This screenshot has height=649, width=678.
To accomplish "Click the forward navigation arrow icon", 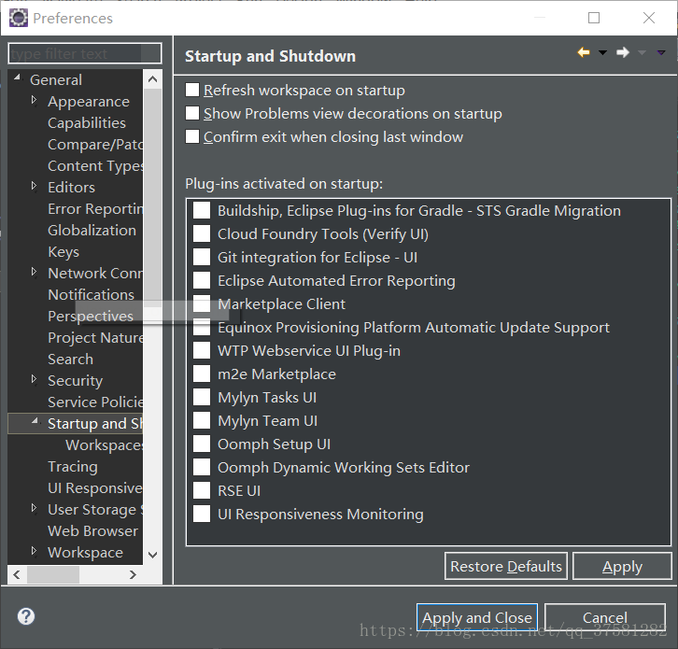I will (x=623, y=52).
